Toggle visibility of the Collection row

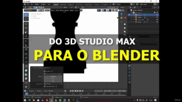157,12
